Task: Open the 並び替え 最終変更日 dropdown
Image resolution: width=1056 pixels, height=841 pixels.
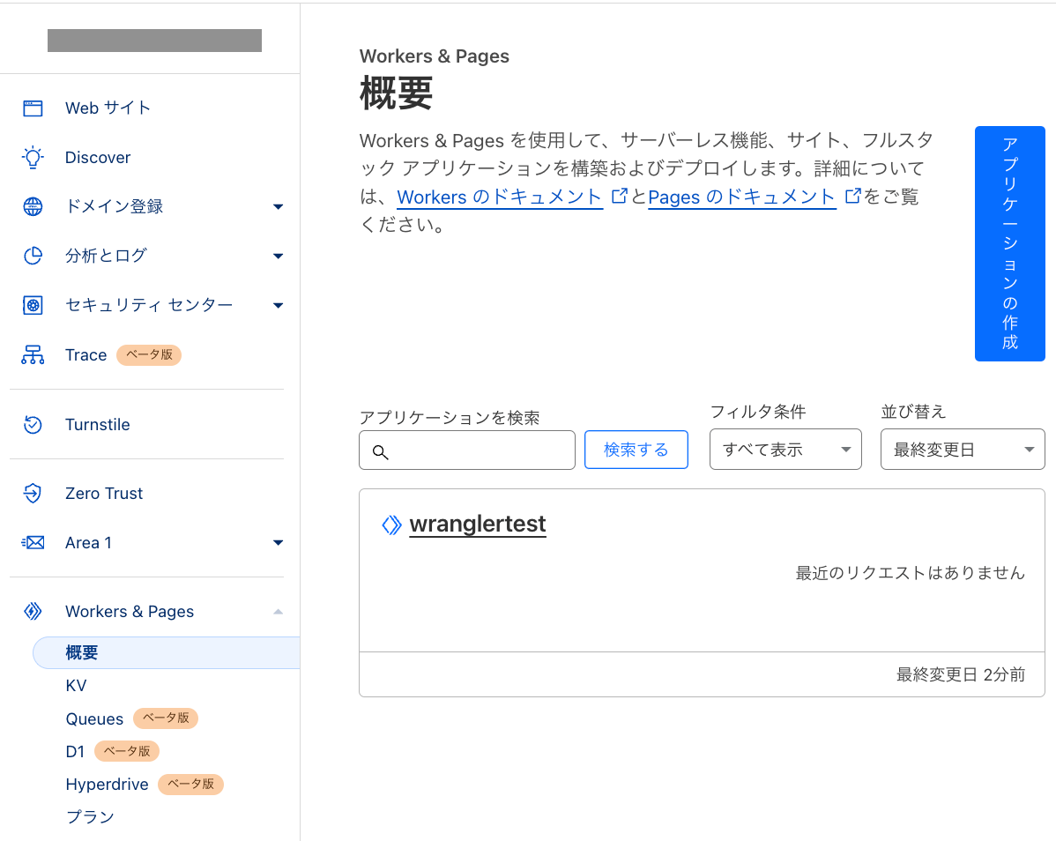Action: [963, 449]
